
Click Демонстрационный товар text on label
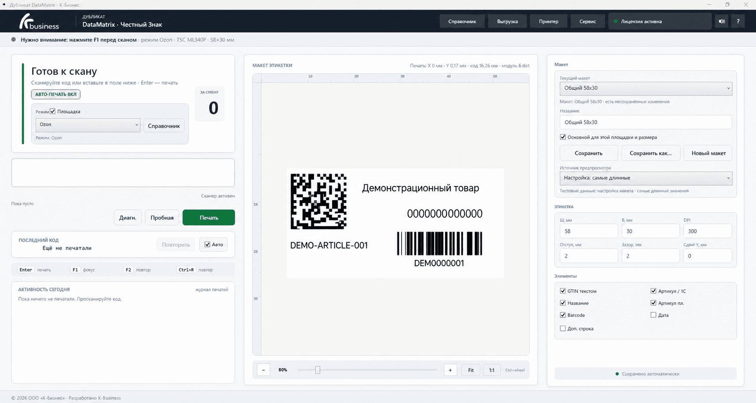(420, 188)
